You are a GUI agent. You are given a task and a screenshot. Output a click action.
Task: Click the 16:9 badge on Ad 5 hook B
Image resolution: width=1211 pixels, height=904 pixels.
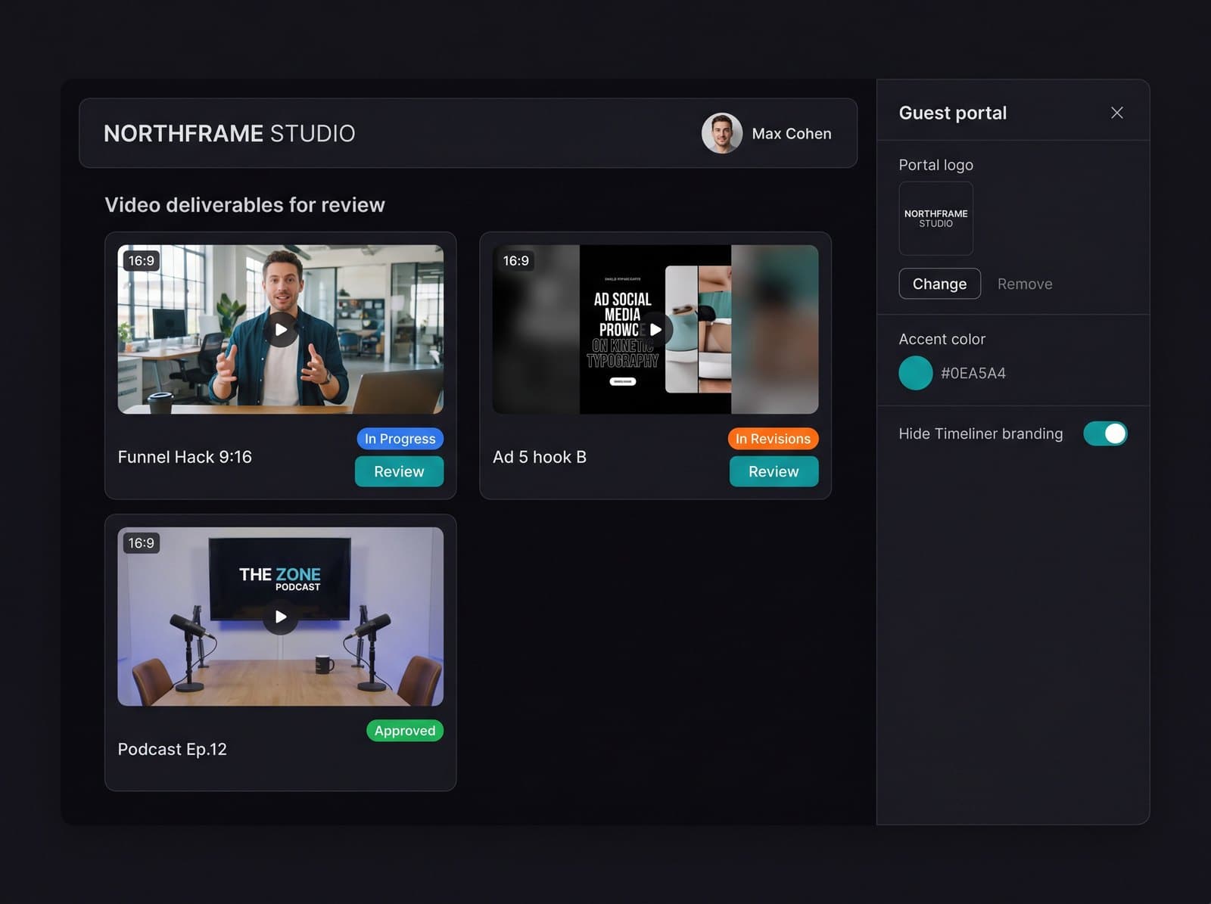click(516, 261)
